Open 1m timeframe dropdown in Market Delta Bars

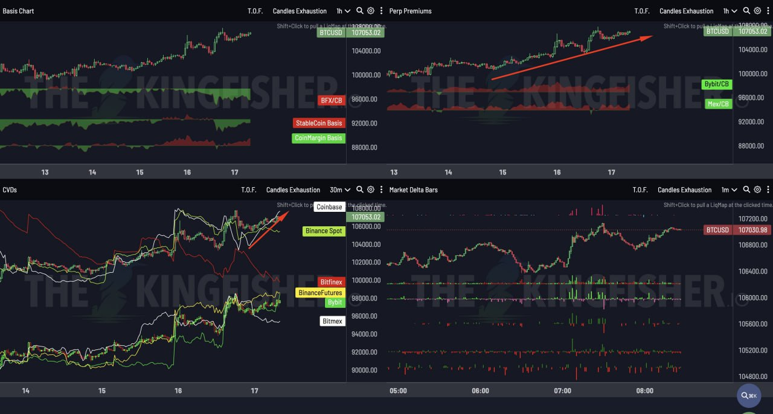coord(730,189)
